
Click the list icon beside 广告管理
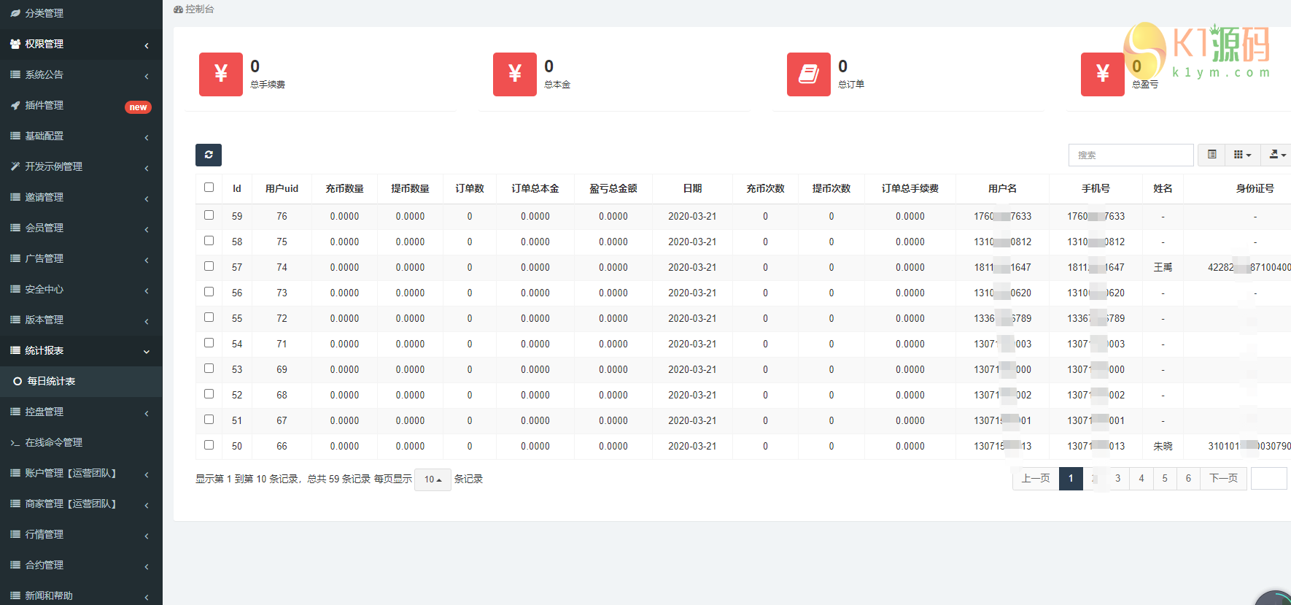[x=15, y=258]
